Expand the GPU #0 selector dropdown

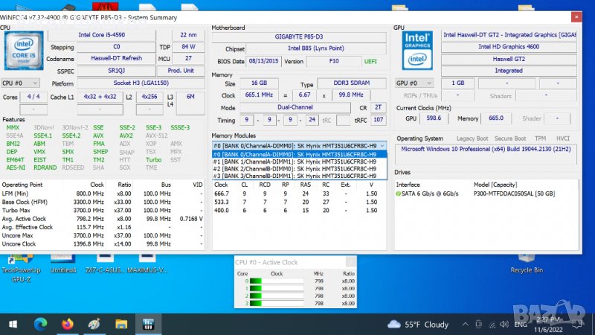click(x=413, y=83)
